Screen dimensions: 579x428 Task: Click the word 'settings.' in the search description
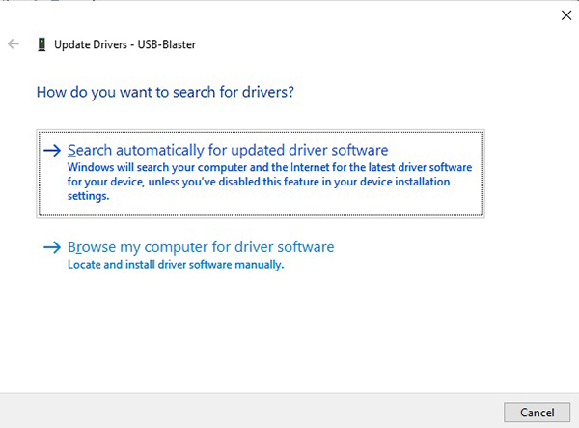(88, 195)
